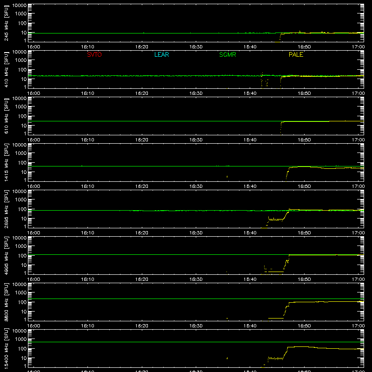Select the 410 MHz [SFU] axis title

[x=6, y=69]
